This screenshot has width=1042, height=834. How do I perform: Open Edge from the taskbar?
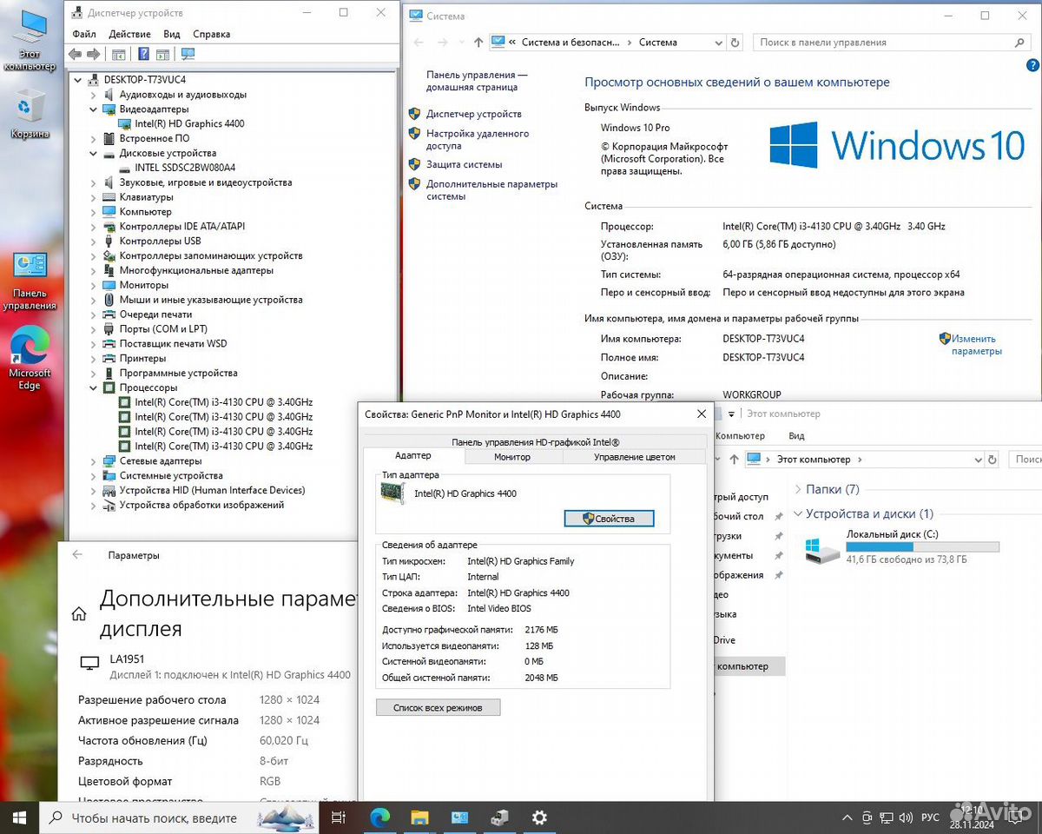[x=379, y=817]
